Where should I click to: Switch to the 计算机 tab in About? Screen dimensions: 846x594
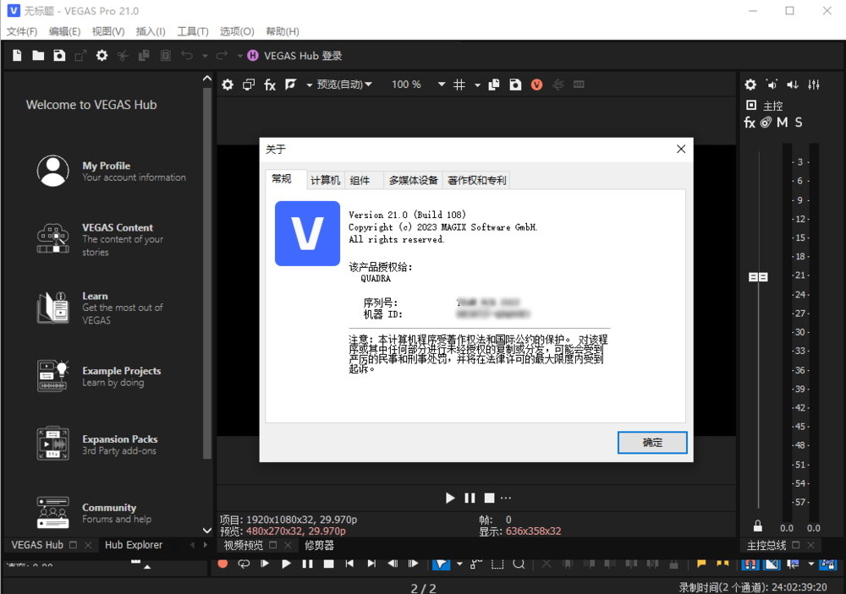click(326, 180)
